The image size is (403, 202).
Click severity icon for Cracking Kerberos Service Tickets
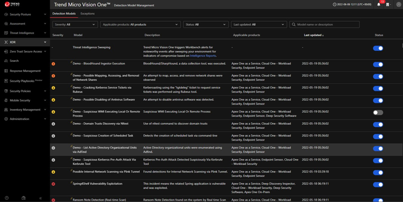coord(53,88)
